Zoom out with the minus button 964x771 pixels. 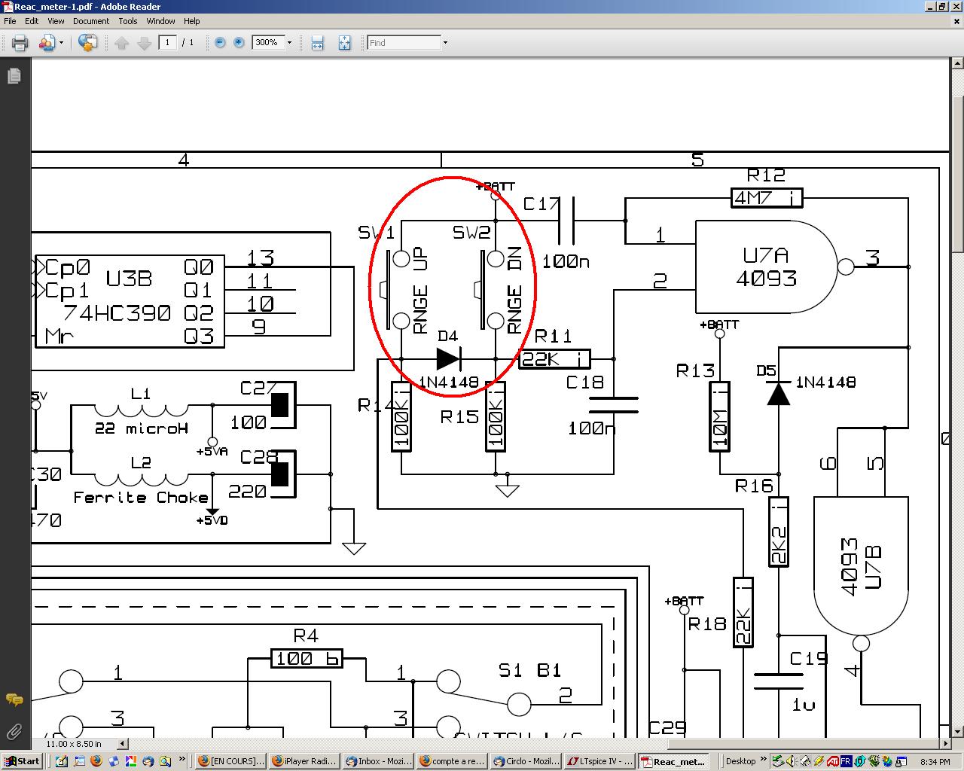click(x=220, y=43)
